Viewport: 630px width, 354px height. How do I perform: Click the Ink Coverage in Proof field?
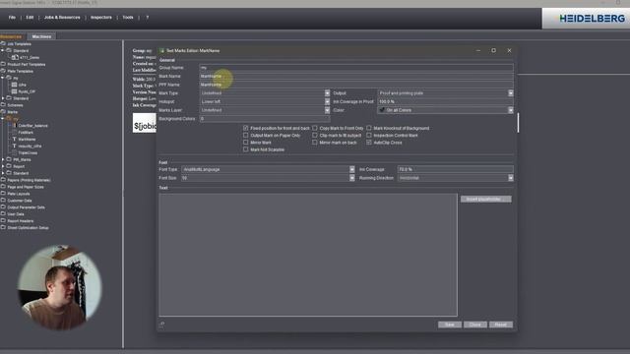coord(445,101)
